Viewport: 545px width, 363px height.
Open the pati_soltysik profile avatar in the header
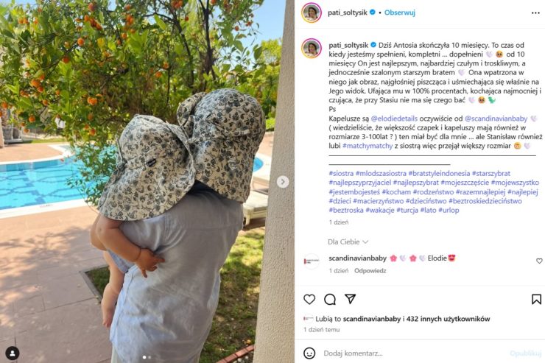311,13
